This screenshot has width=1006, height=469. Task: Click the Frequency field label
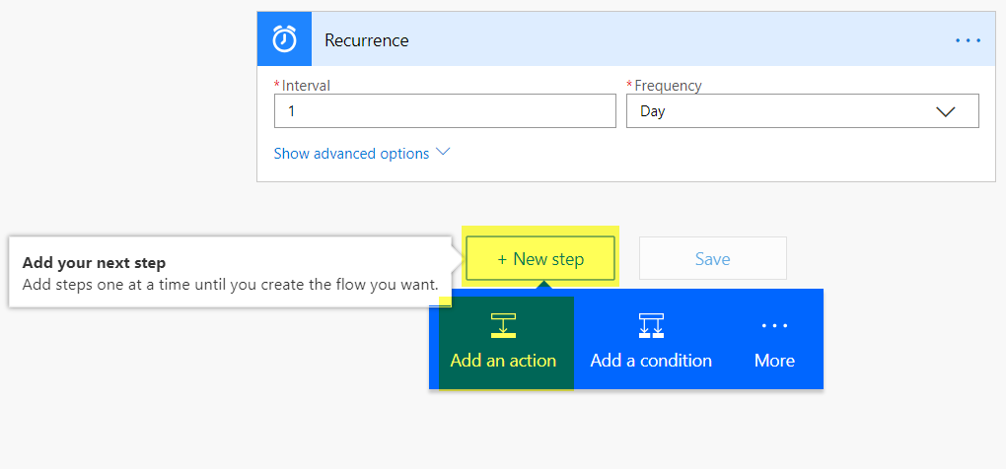[x=668, y=85]
